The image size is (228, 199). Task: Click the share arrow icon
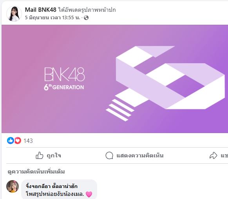214,155
